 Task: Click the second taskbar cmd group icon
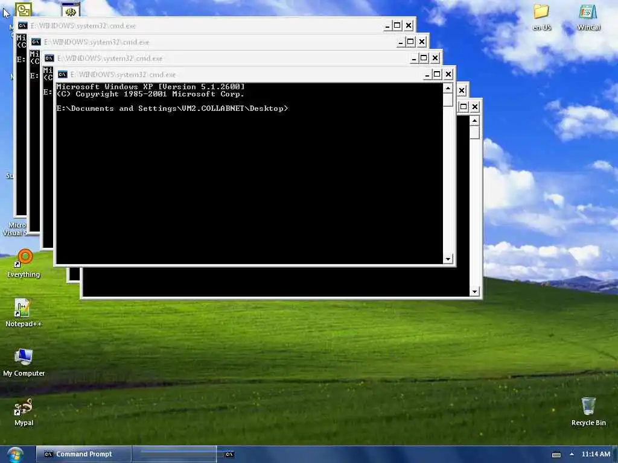pos(229,455)
